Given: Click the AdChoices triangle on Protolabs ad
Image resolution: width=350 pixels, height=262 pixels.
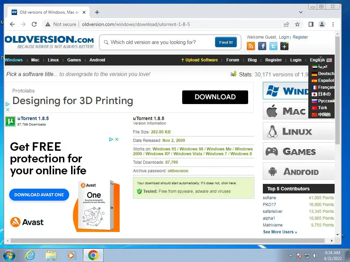Looking at the screenshot, I should tap(8, 104).
